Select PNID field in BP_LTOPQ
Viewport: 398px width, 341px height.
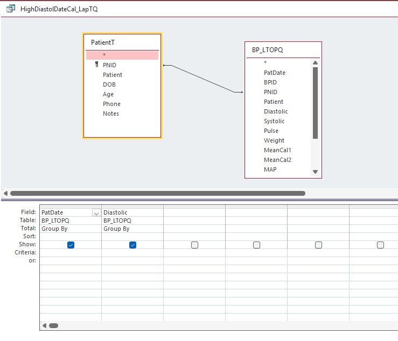(270, 92)
